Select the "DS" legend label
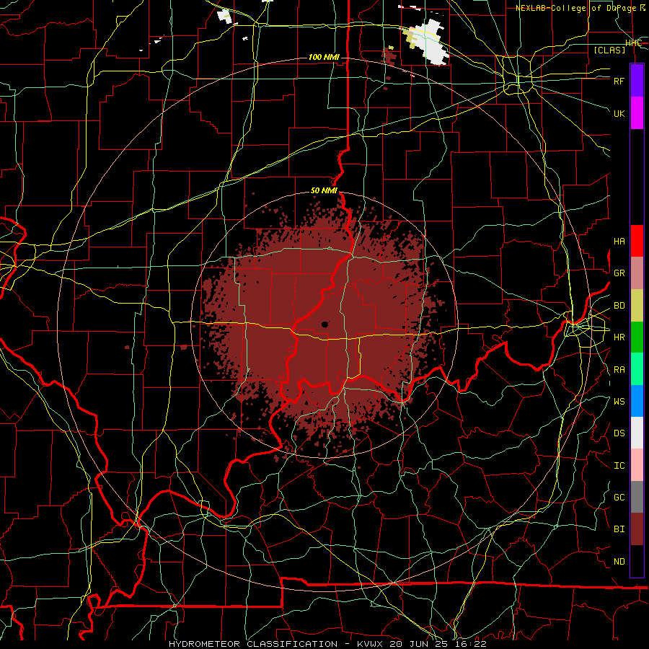The height and width of the screenshot is (649, 649). point(619,433)
